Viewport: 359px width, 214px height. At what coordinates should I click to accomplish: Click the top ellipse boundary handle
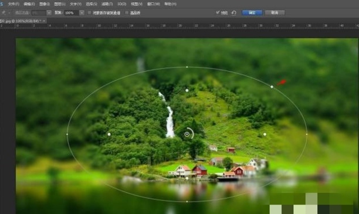tap(187, 67)
